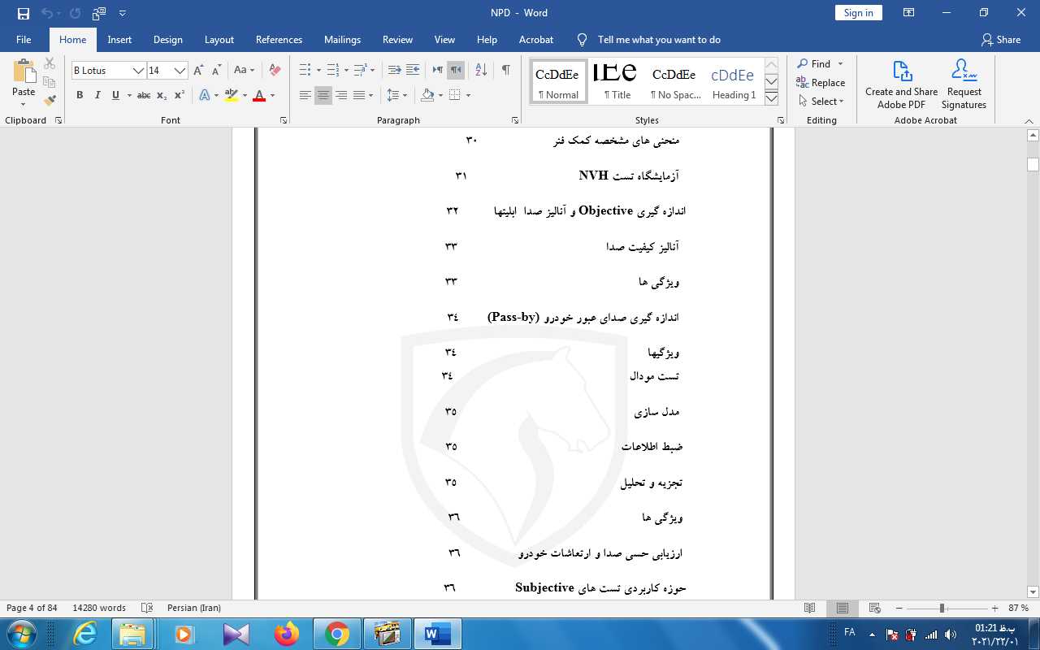Click the Request Signatures icon
1040x650 pixels.
point(964,84)
